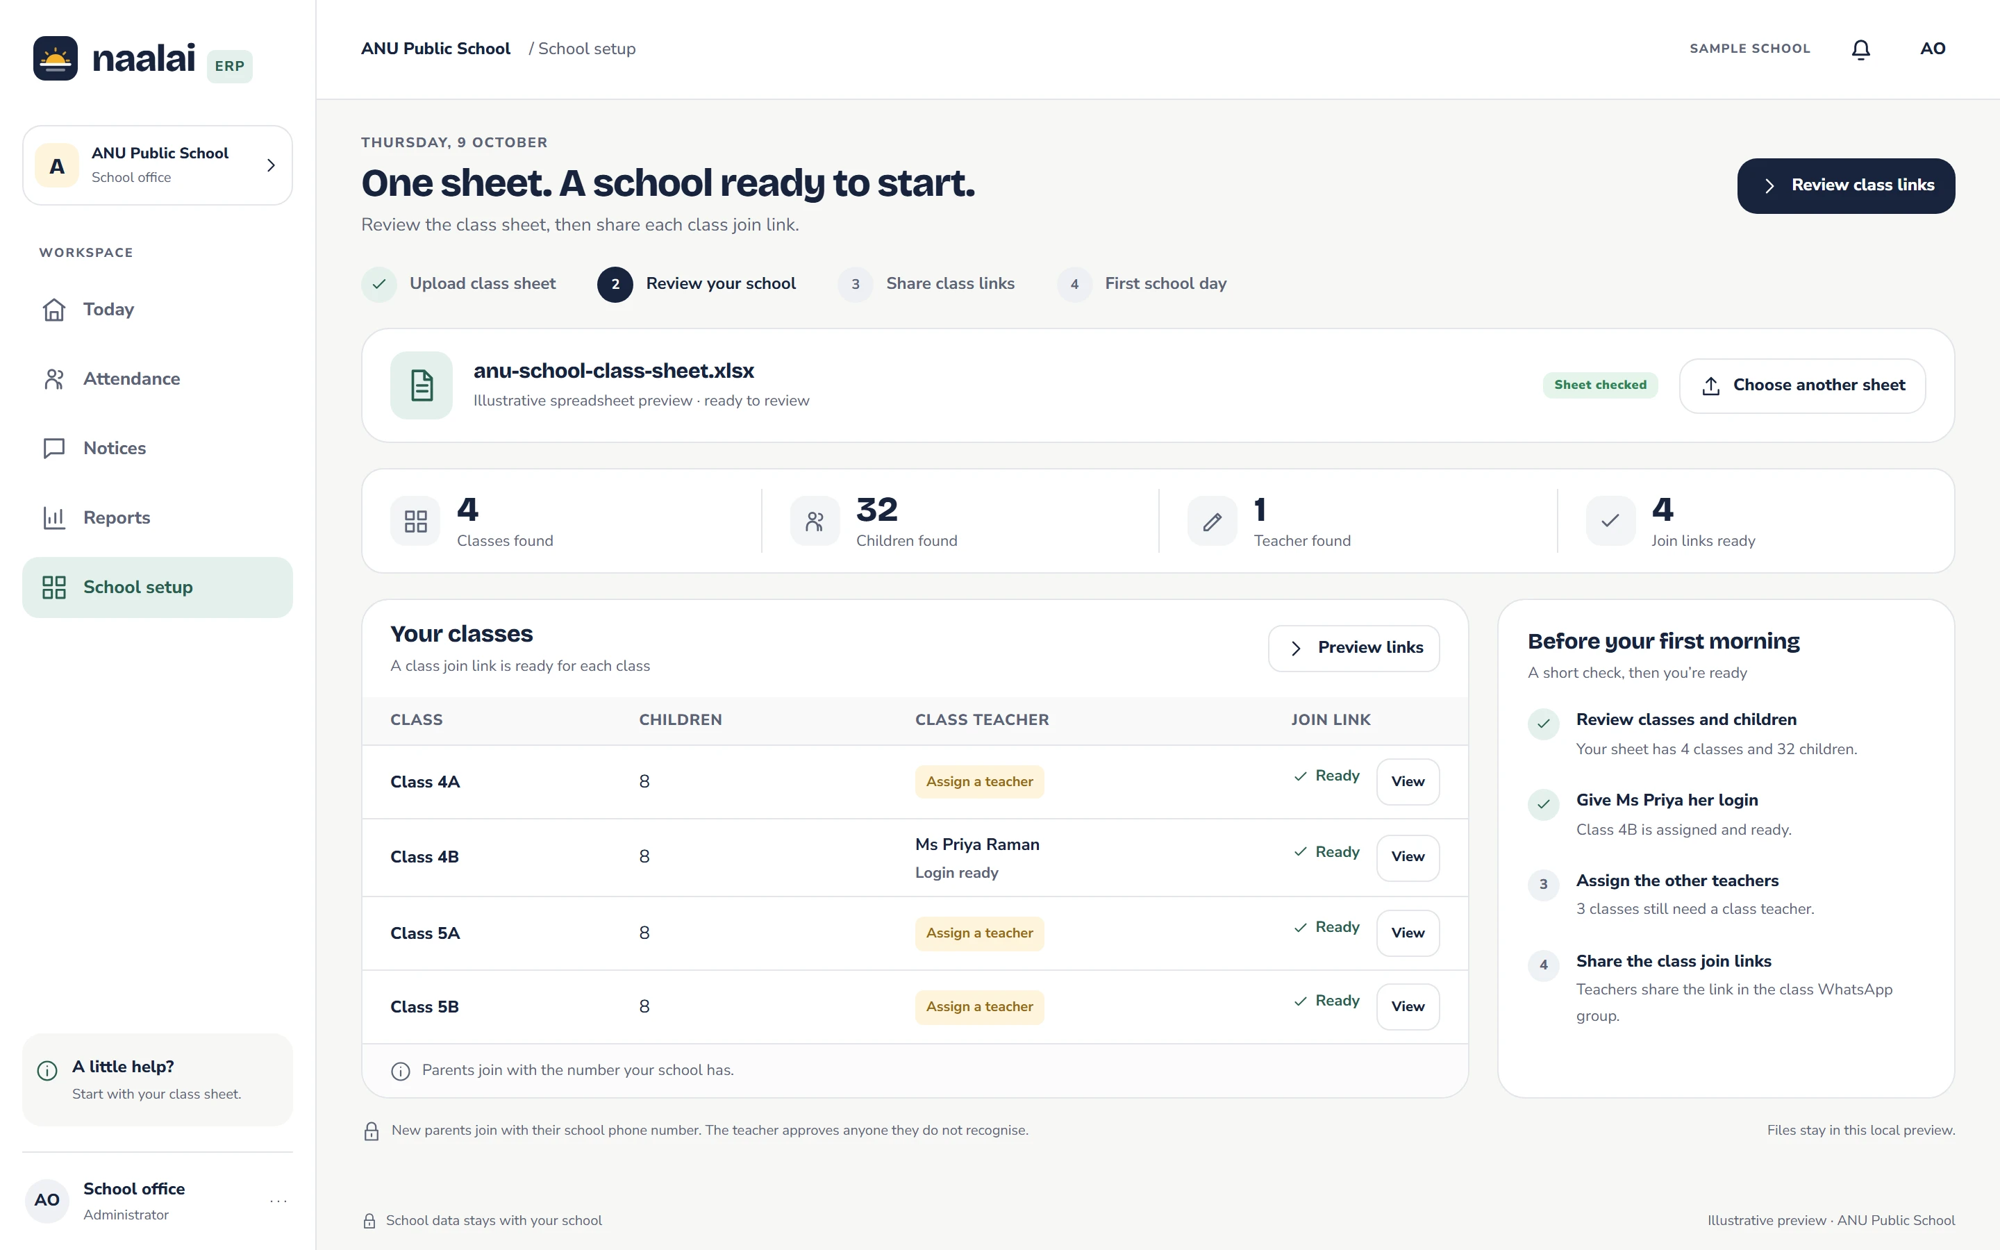
Task: Open the three-dot menu beside School office
Action: point(278,1201)
